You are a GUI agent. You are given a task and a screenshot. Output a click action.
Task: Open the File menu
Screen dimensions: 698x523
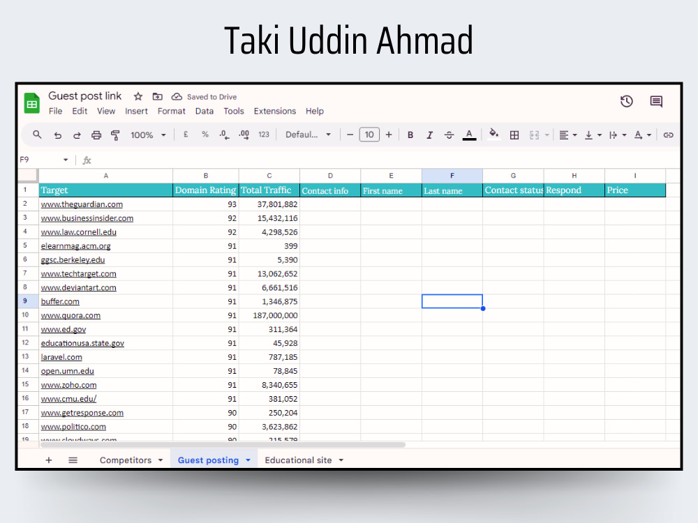(55, 111)
